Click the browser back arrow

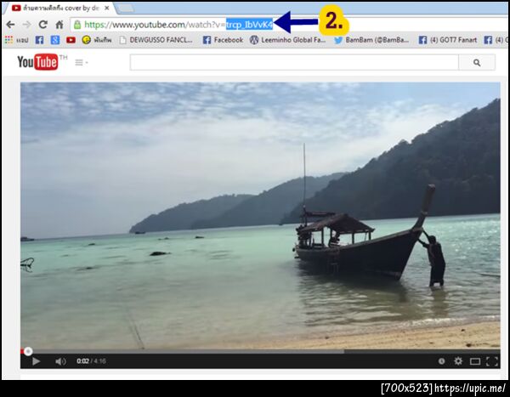(10, 25)
